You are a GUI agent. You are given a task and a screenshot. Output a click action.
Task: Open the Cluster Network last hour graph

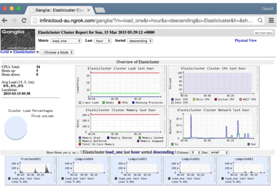tap(214, 127)
